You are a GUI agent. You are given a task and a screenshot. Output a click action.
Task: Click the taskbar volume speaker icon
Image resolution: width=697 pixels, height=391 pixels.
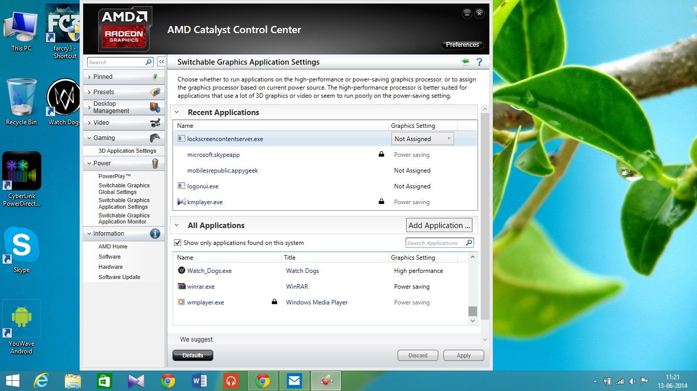click(x=632, y=381)
